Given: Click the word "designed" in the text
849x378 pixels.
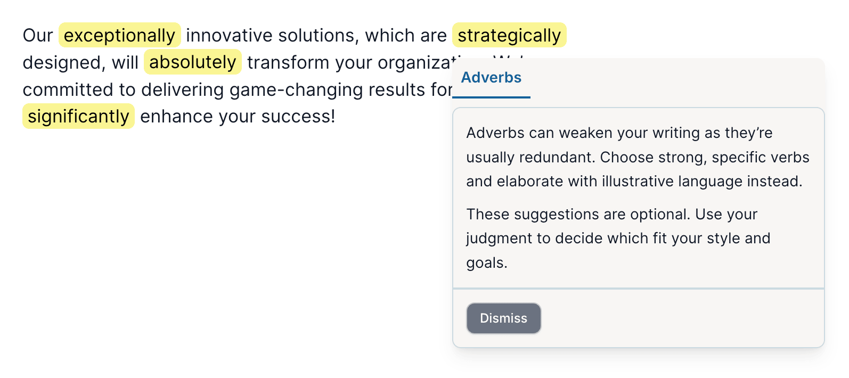Looking at the screenshot, I should [64, 63].
